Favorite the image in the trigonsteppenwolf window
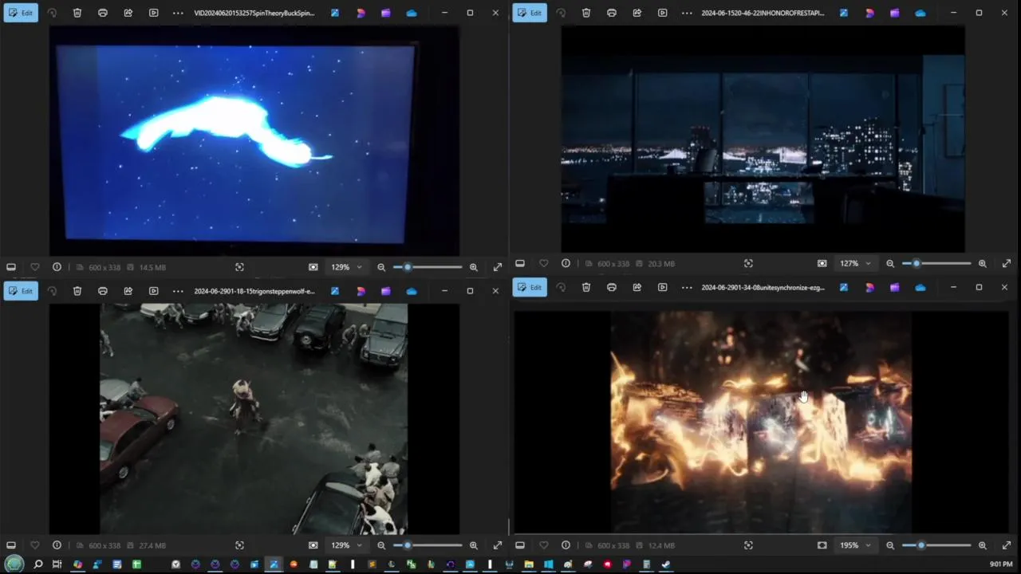Screen dimensions: 1021x574 click(x=34, y=545)
